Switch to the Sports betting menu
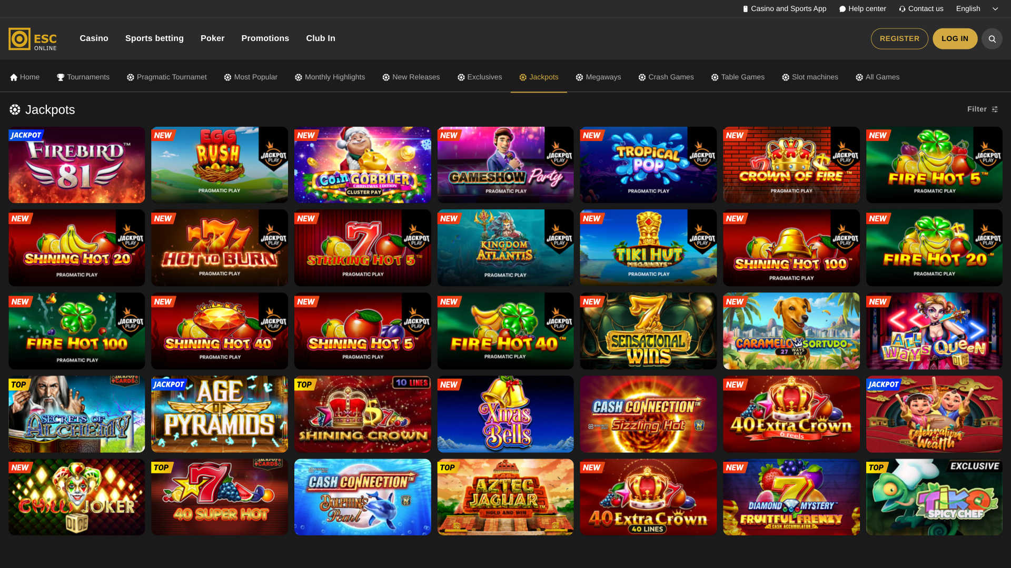The height and width of the screenshot is (568, 1011). (154, 38)
